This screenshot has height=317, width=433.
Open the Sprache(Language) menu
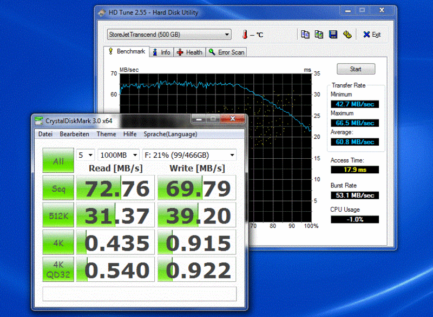170,134
